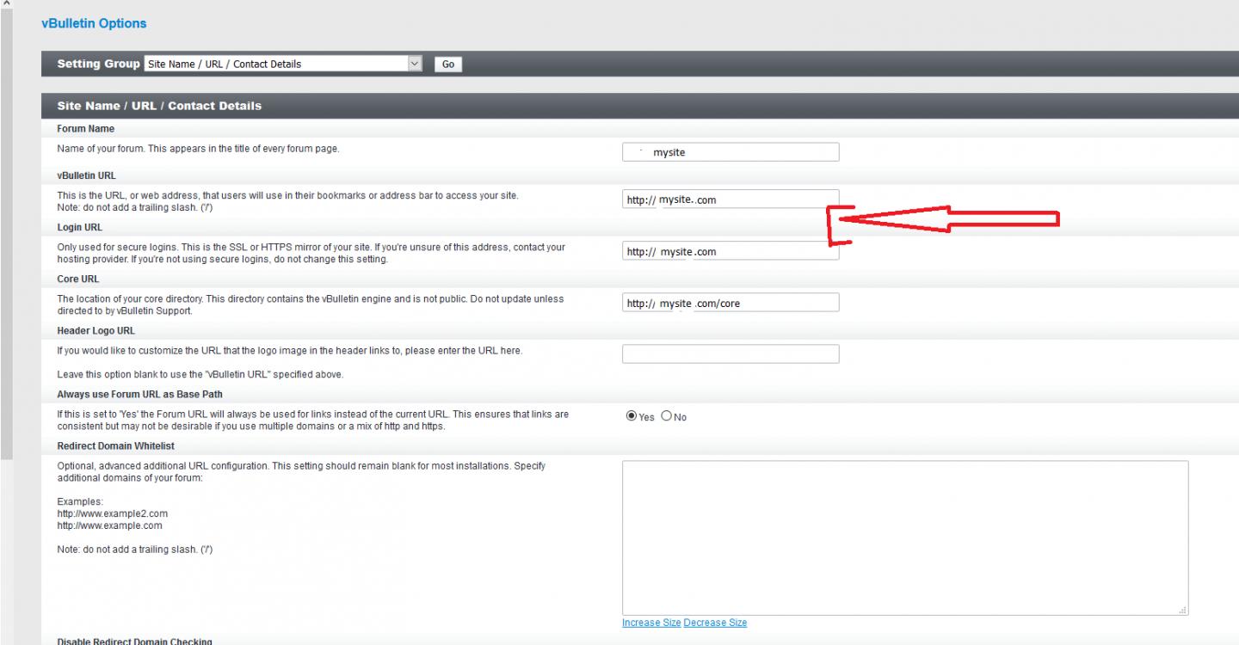Click the Core URL input field

click(730, 303)
